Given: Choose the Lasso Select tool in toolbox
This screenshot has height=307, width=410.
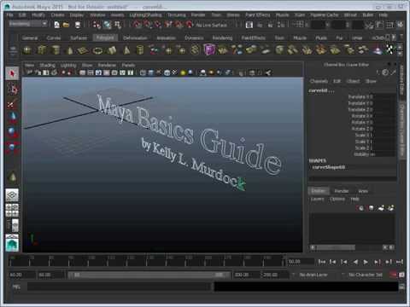Looking at the screenshot, I should click(12, 89).
